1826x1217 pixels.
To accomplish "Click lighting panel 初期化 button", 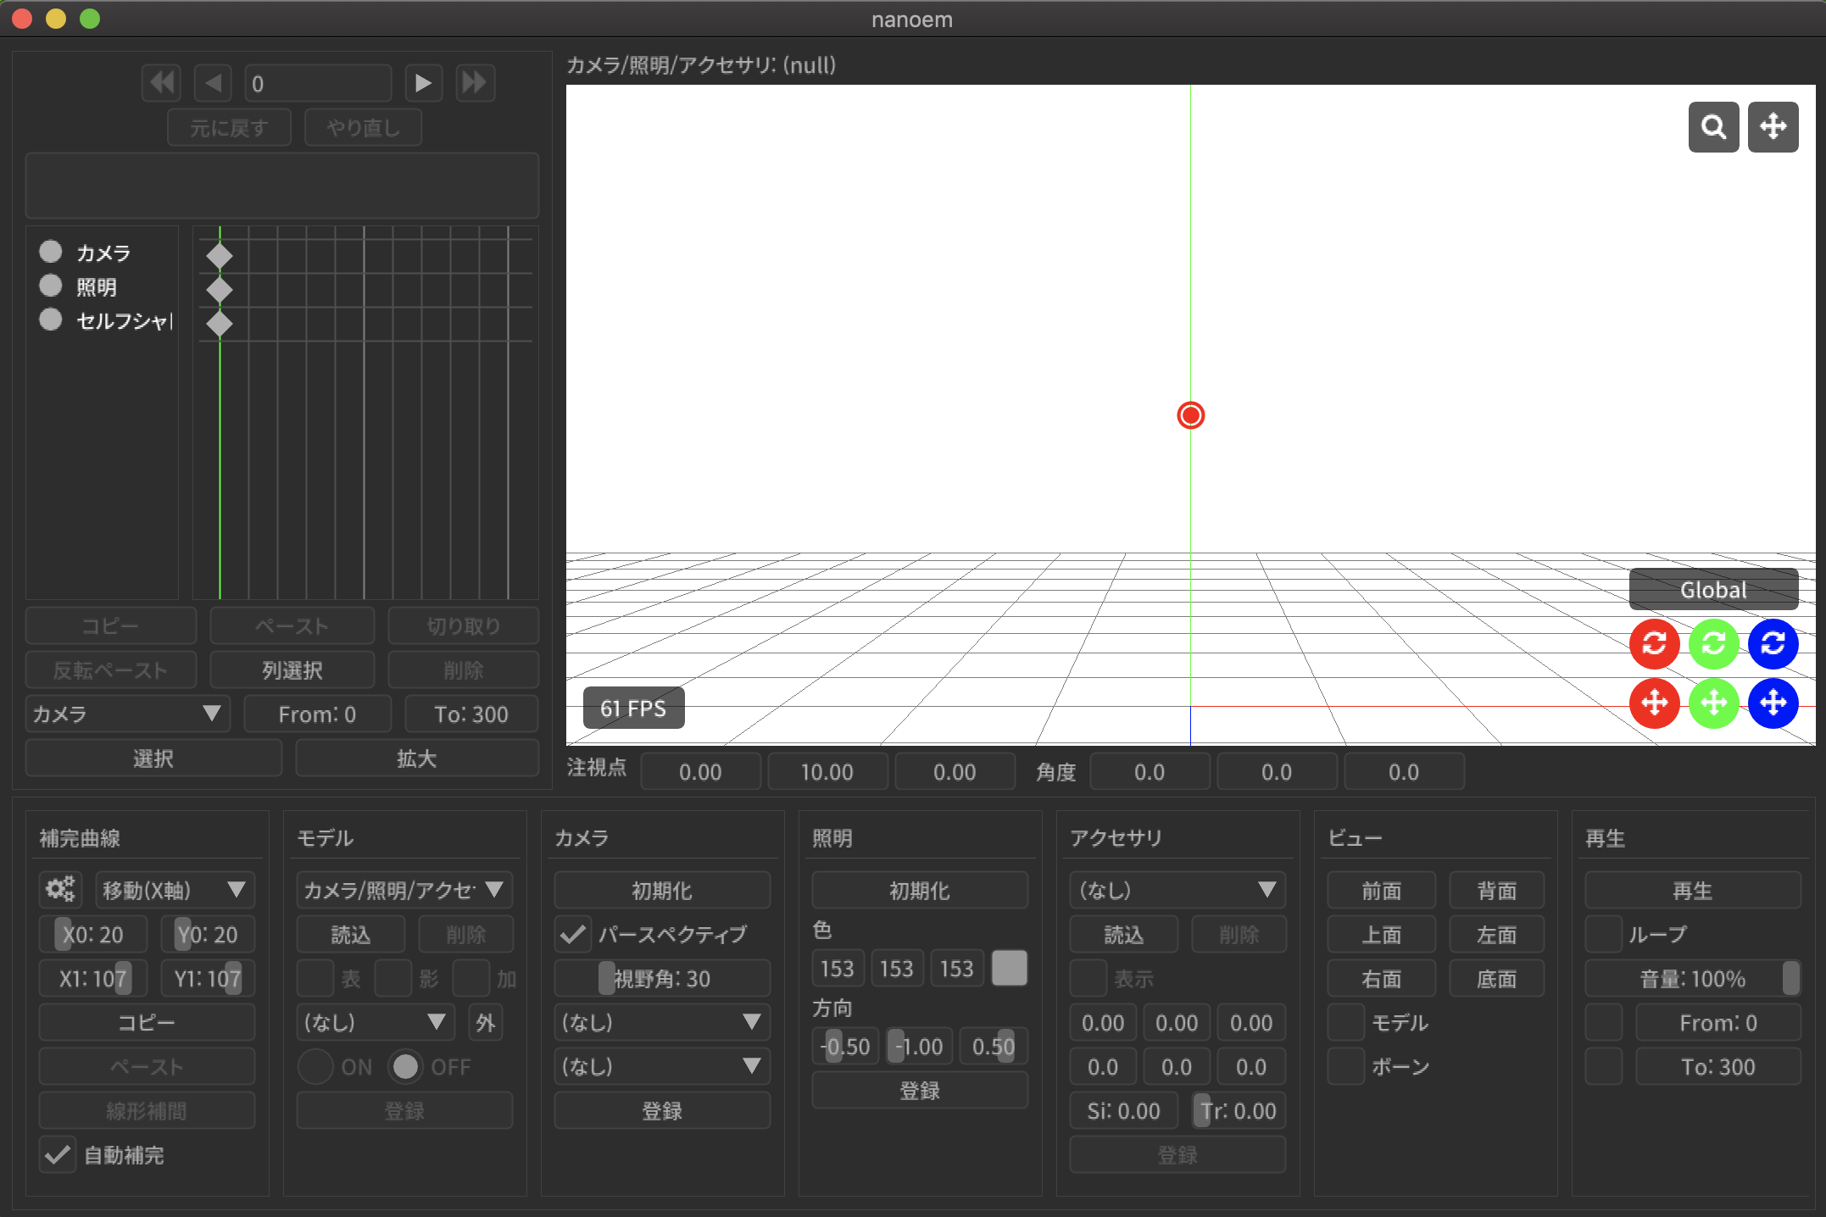I will [920, 890].
